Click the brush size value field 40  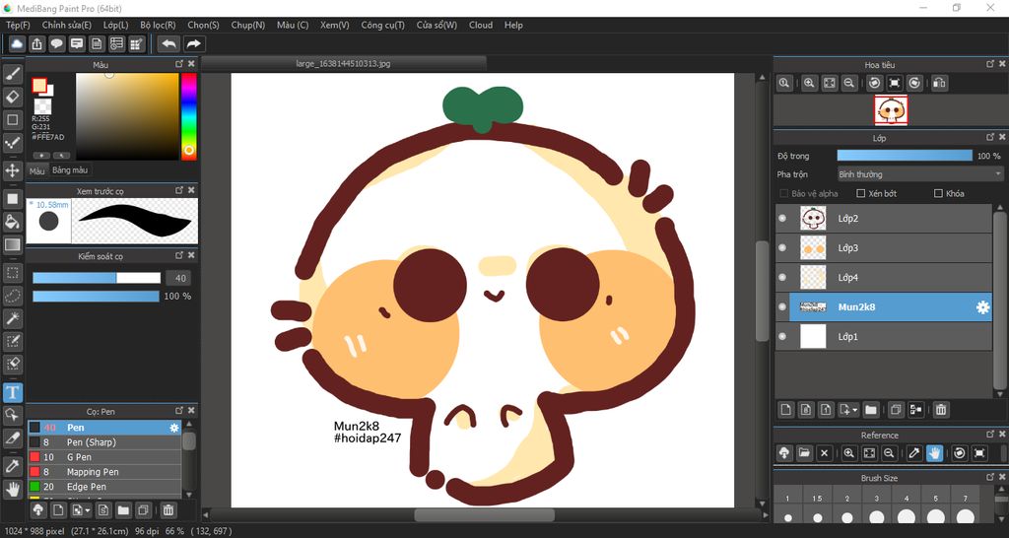point(178,278)
